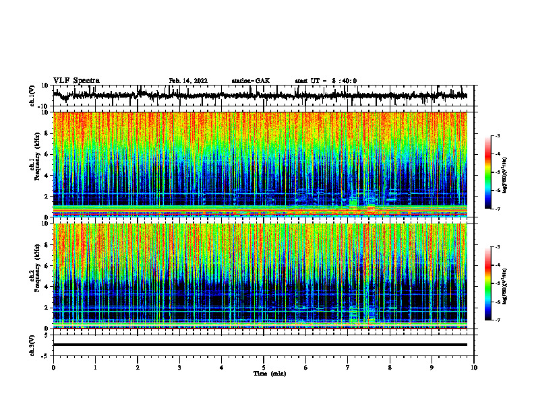Click the "VLF Spectra" plot title
The width and height of the screenshot is (534, 412).
(76, 81)
